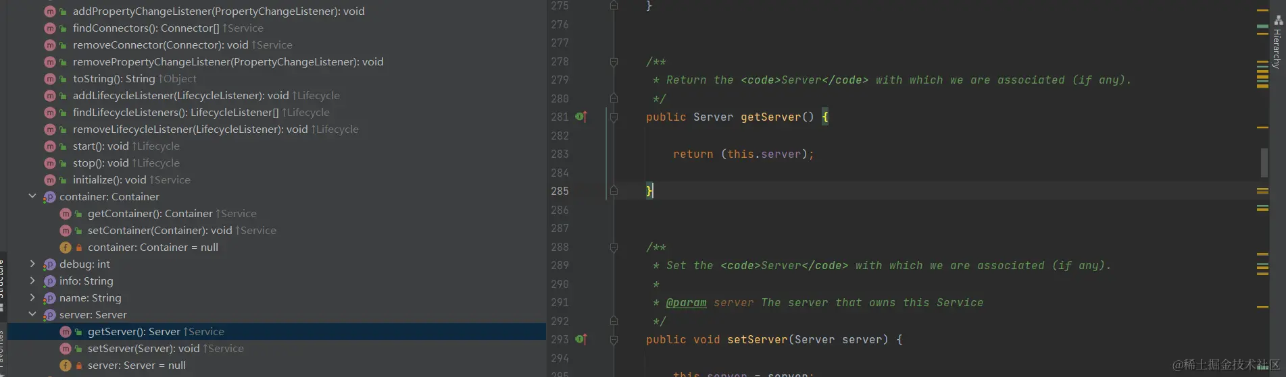Click field icon beside server: Server = null
1286x377 pixels.
pyautogui.click(x=66, y=366)
